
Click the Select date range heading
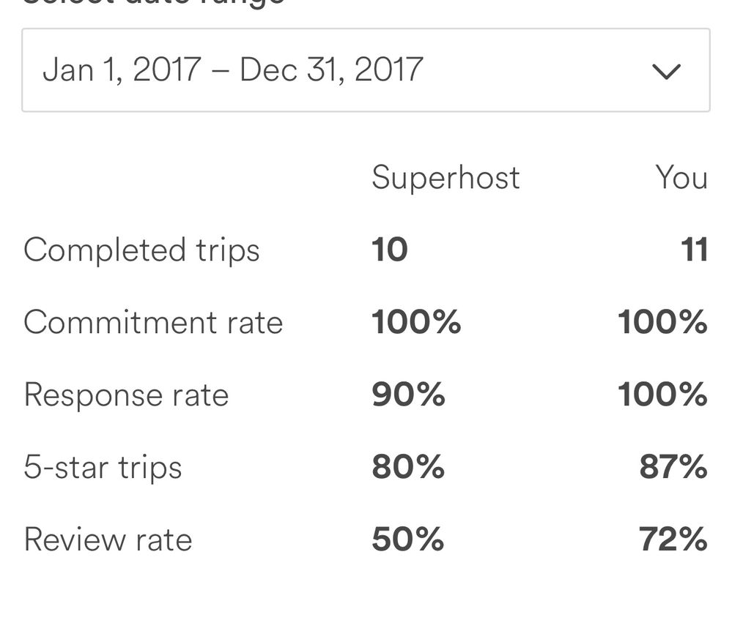154,3
